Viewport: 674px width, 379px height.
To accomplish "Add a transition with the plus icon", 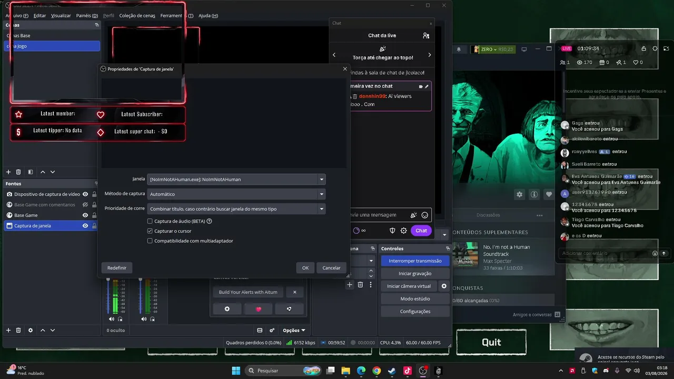I will (x=350, y=285).
